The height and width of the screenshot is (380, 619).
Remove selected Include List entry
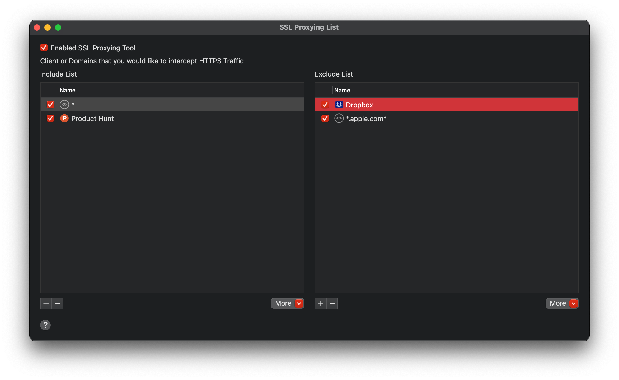[58, 303]
